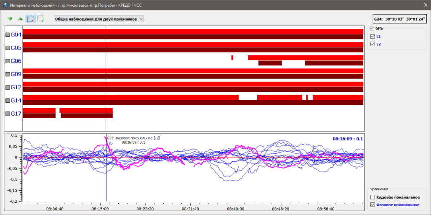Select the exclude-interval tool with red X
Screen dimensions: 431x215
[x=30, y=19]
